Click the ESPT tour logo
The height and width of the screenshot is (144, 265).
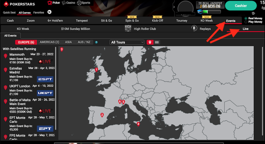(x=45, y=79)
